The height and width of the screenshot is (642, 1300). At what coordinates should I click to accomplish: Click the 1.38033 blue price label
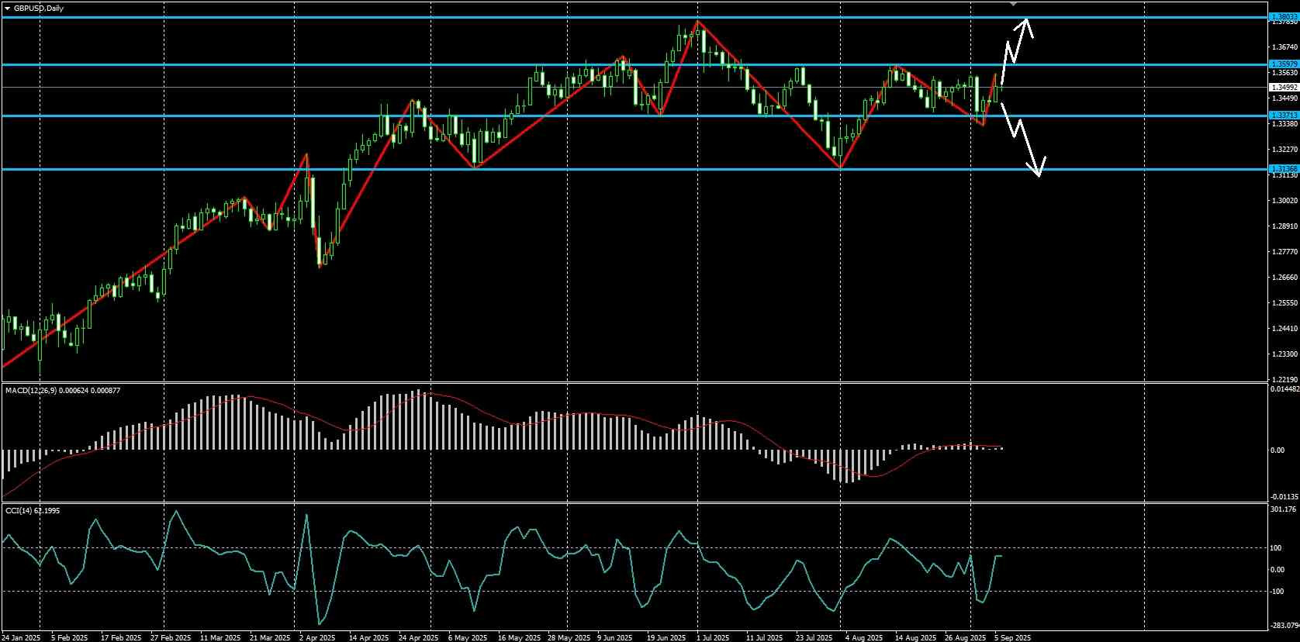[x=1283, y=16]
